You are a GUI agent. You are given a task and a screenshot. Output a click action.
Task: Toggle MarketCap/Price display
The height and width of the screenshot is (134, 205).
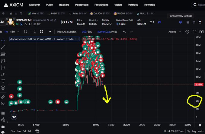coord(107,32)
